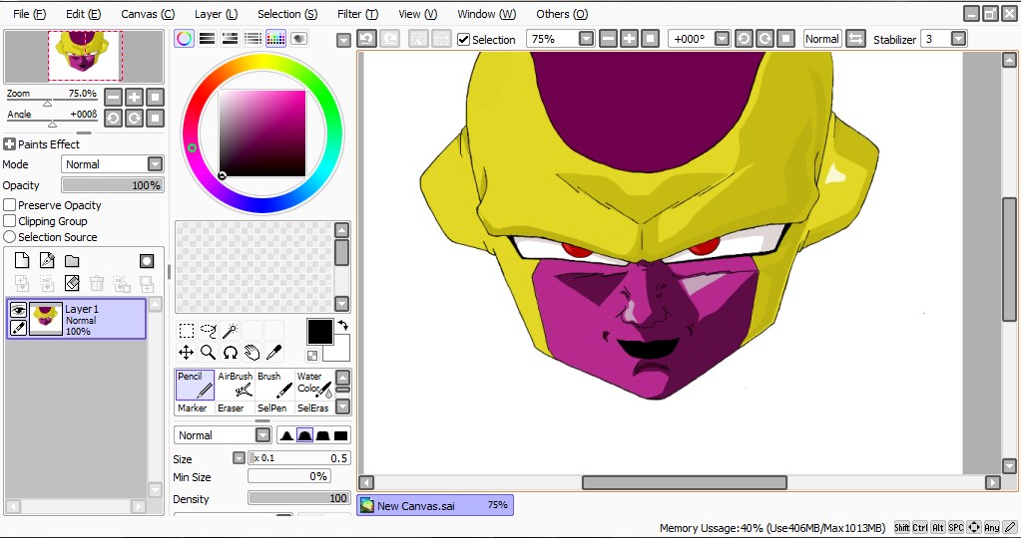
Task: Select the Zoom magnifier tool
Action: tap(209, 352)
